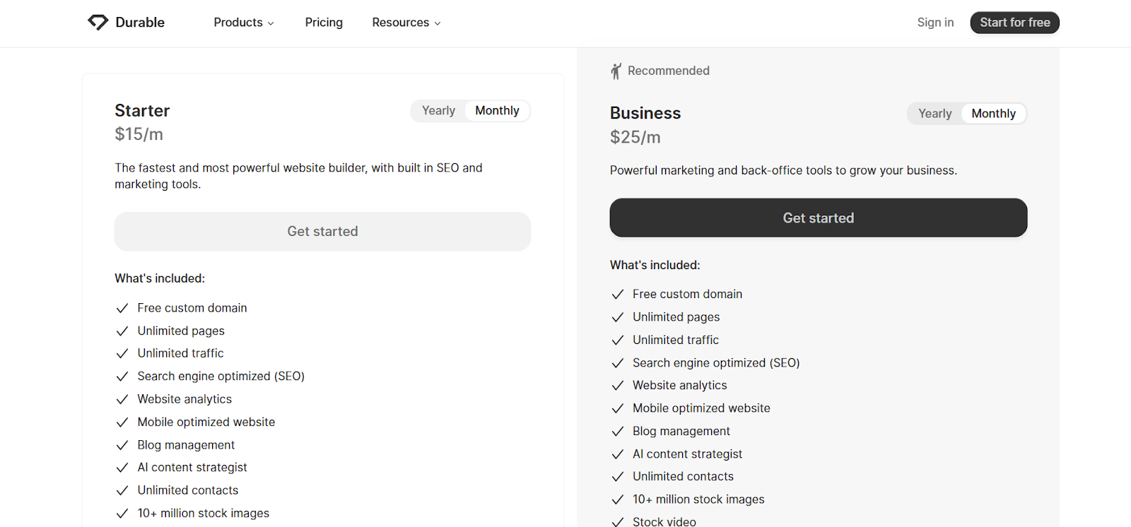Click the $15/m price text
Screen dimensions: 1131x527
(139, 134)
